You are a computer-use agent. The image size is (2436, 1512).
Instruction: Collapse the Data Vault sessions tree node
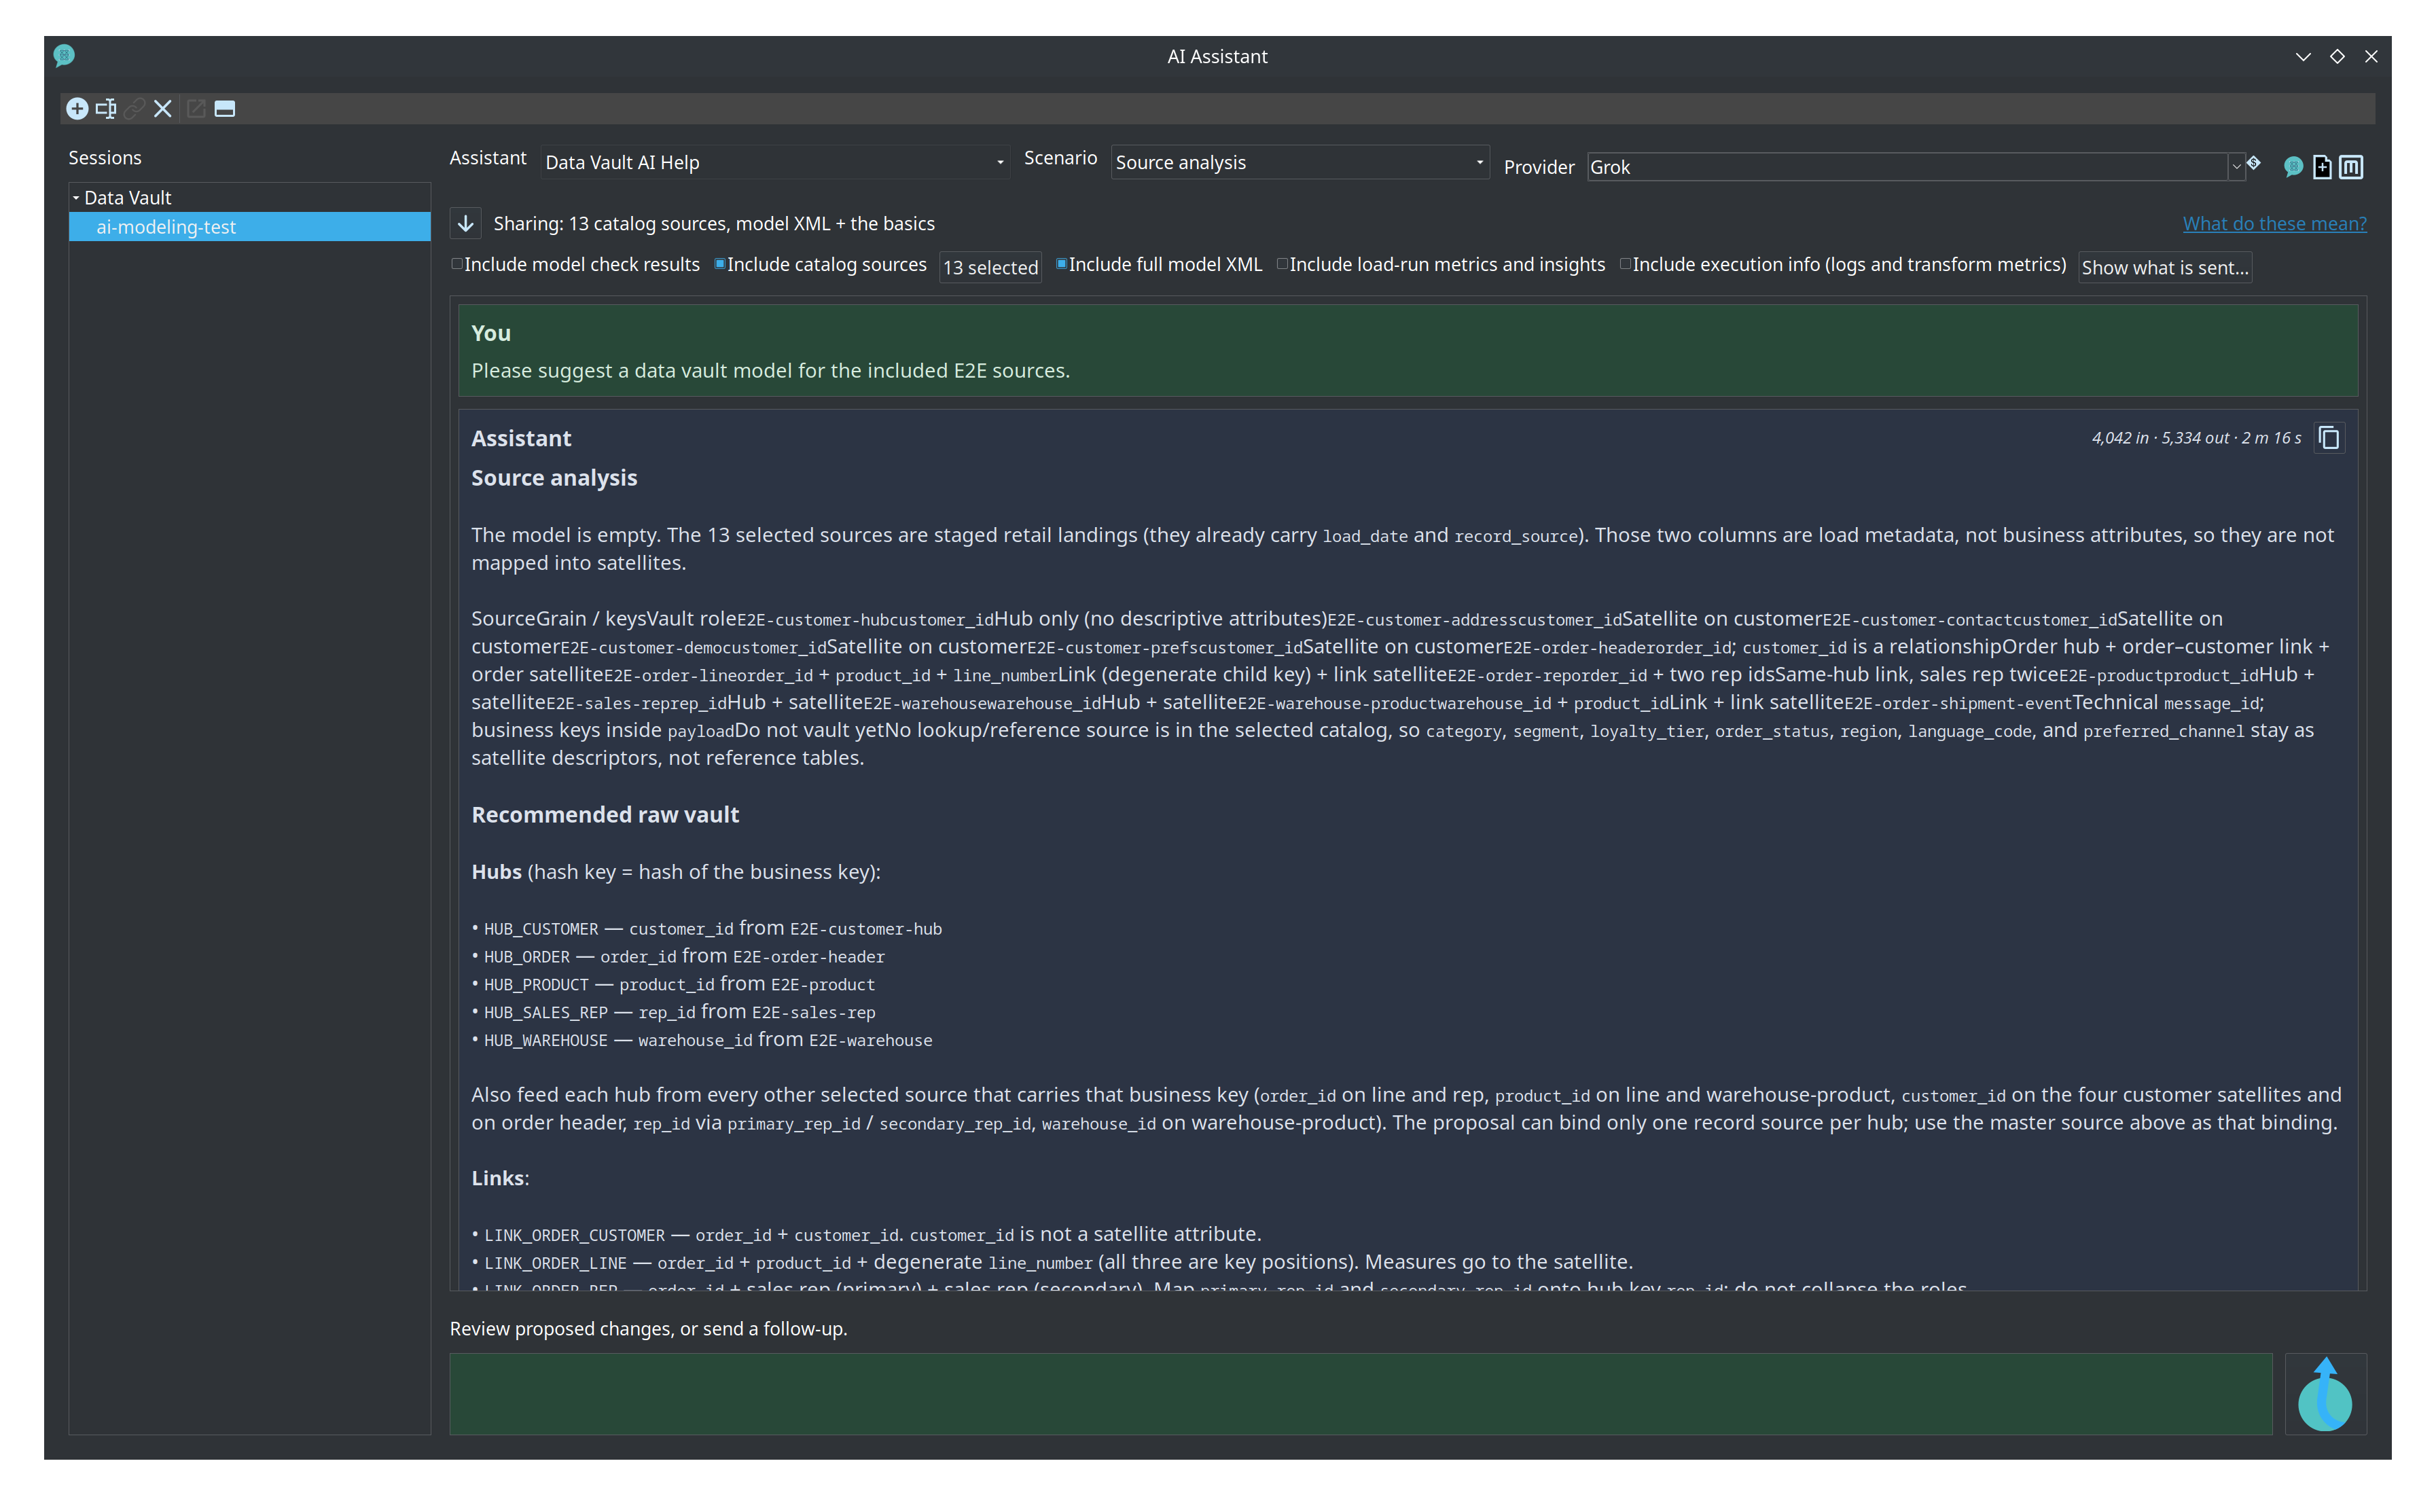76,198
